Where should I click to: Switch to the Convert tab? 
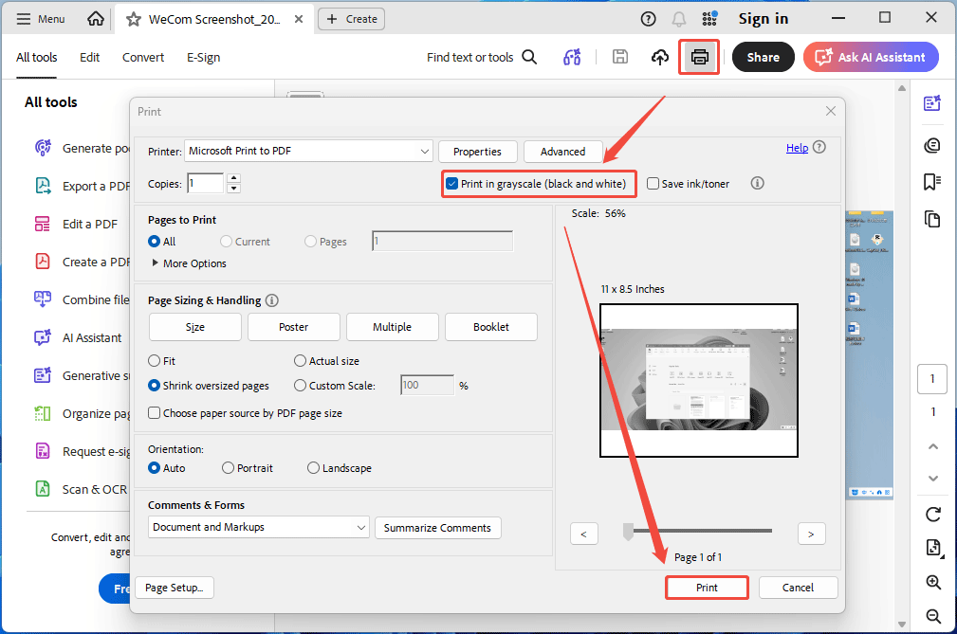point(142,57)
